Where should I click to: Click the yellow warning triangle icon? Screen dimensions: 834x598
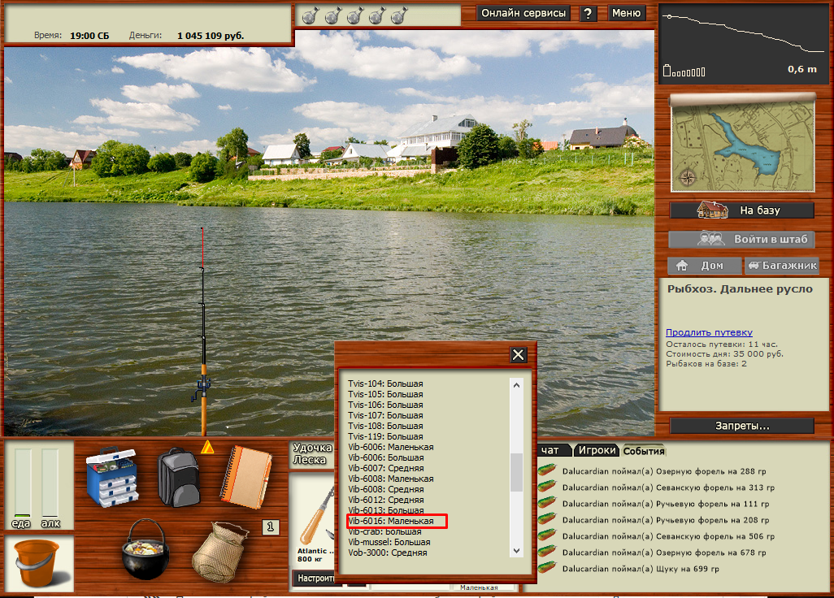point(207,447)
